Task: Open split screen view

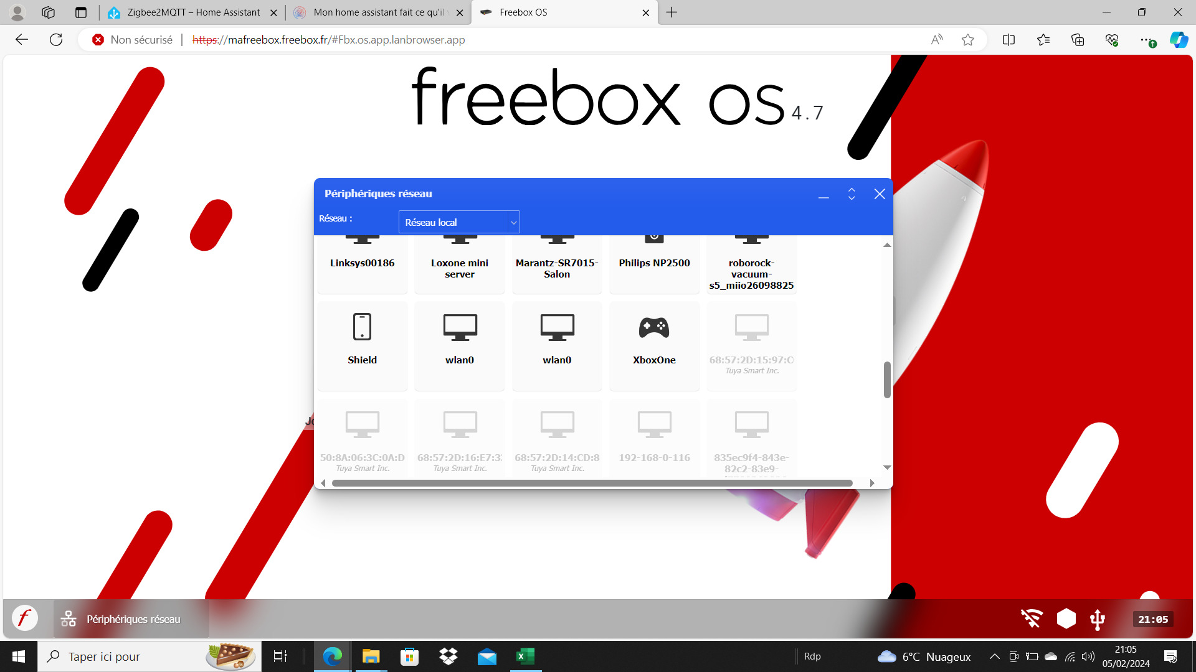Action: [1009, 40]
